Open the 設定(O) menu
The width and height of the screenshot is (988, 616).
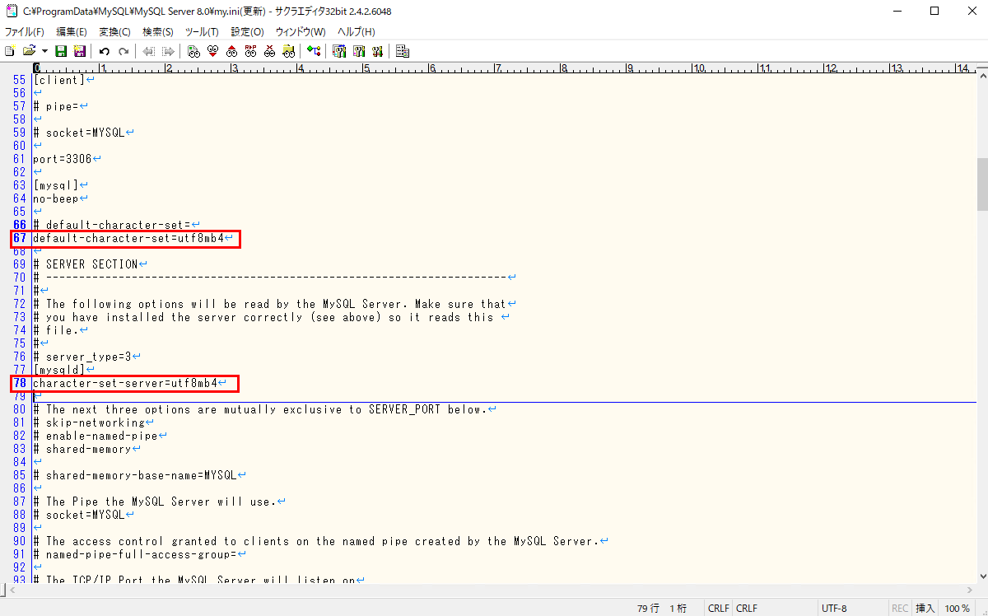(x=247, y=31)
